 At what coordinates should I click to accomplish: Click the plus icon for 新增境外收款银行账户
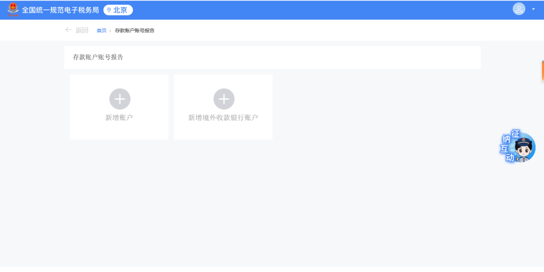coord(224,99)
